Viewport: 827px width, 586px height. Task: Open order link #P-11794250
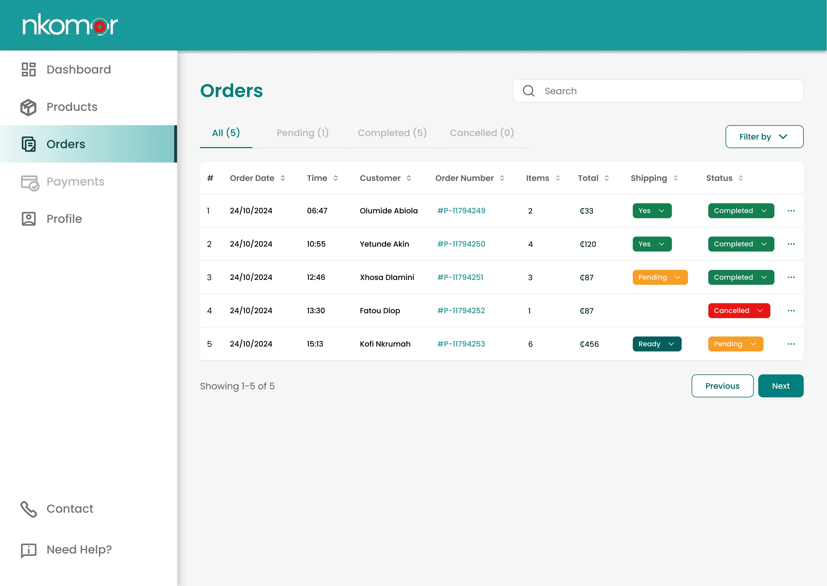tap(461, 244)
